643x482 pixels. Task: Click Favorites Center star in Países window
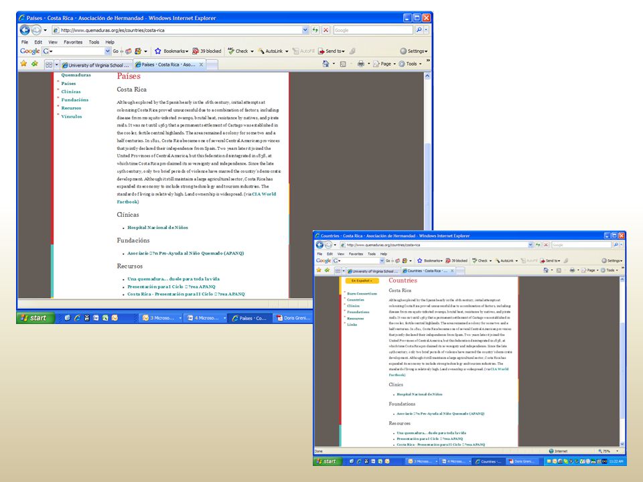24,64
